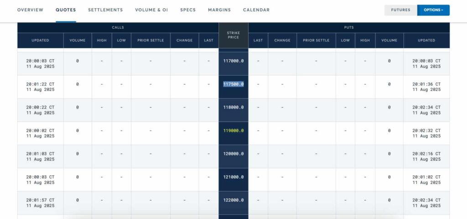Click calls timestamp 20:01:57 CT
Screen dimensions: 467x219
tap(40, 200)
